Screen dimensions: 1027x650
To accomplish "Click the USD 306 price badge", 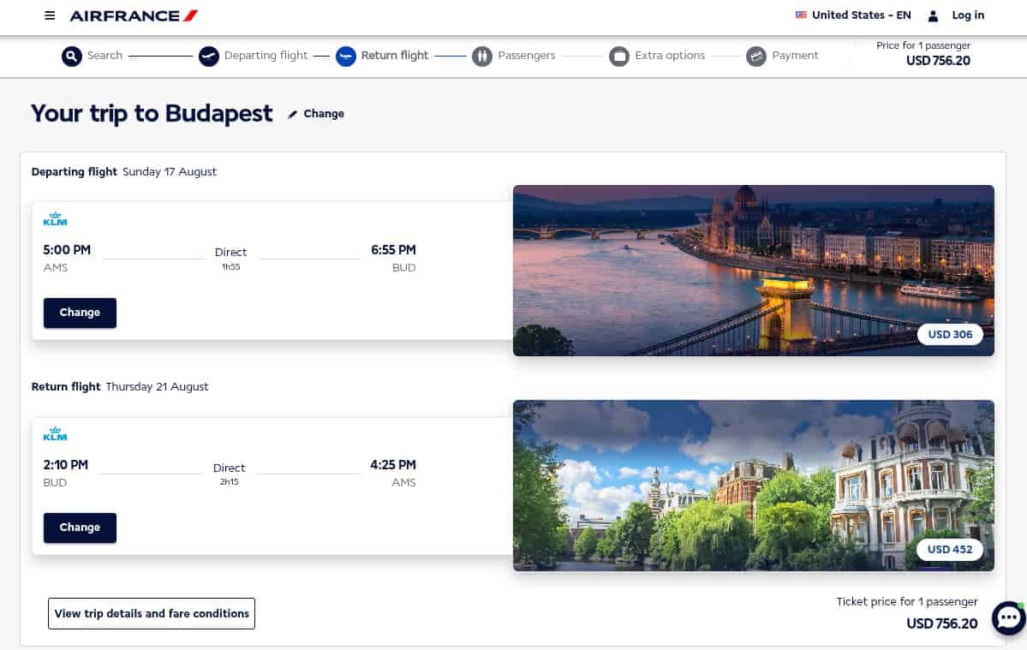I will coord(949,334).
